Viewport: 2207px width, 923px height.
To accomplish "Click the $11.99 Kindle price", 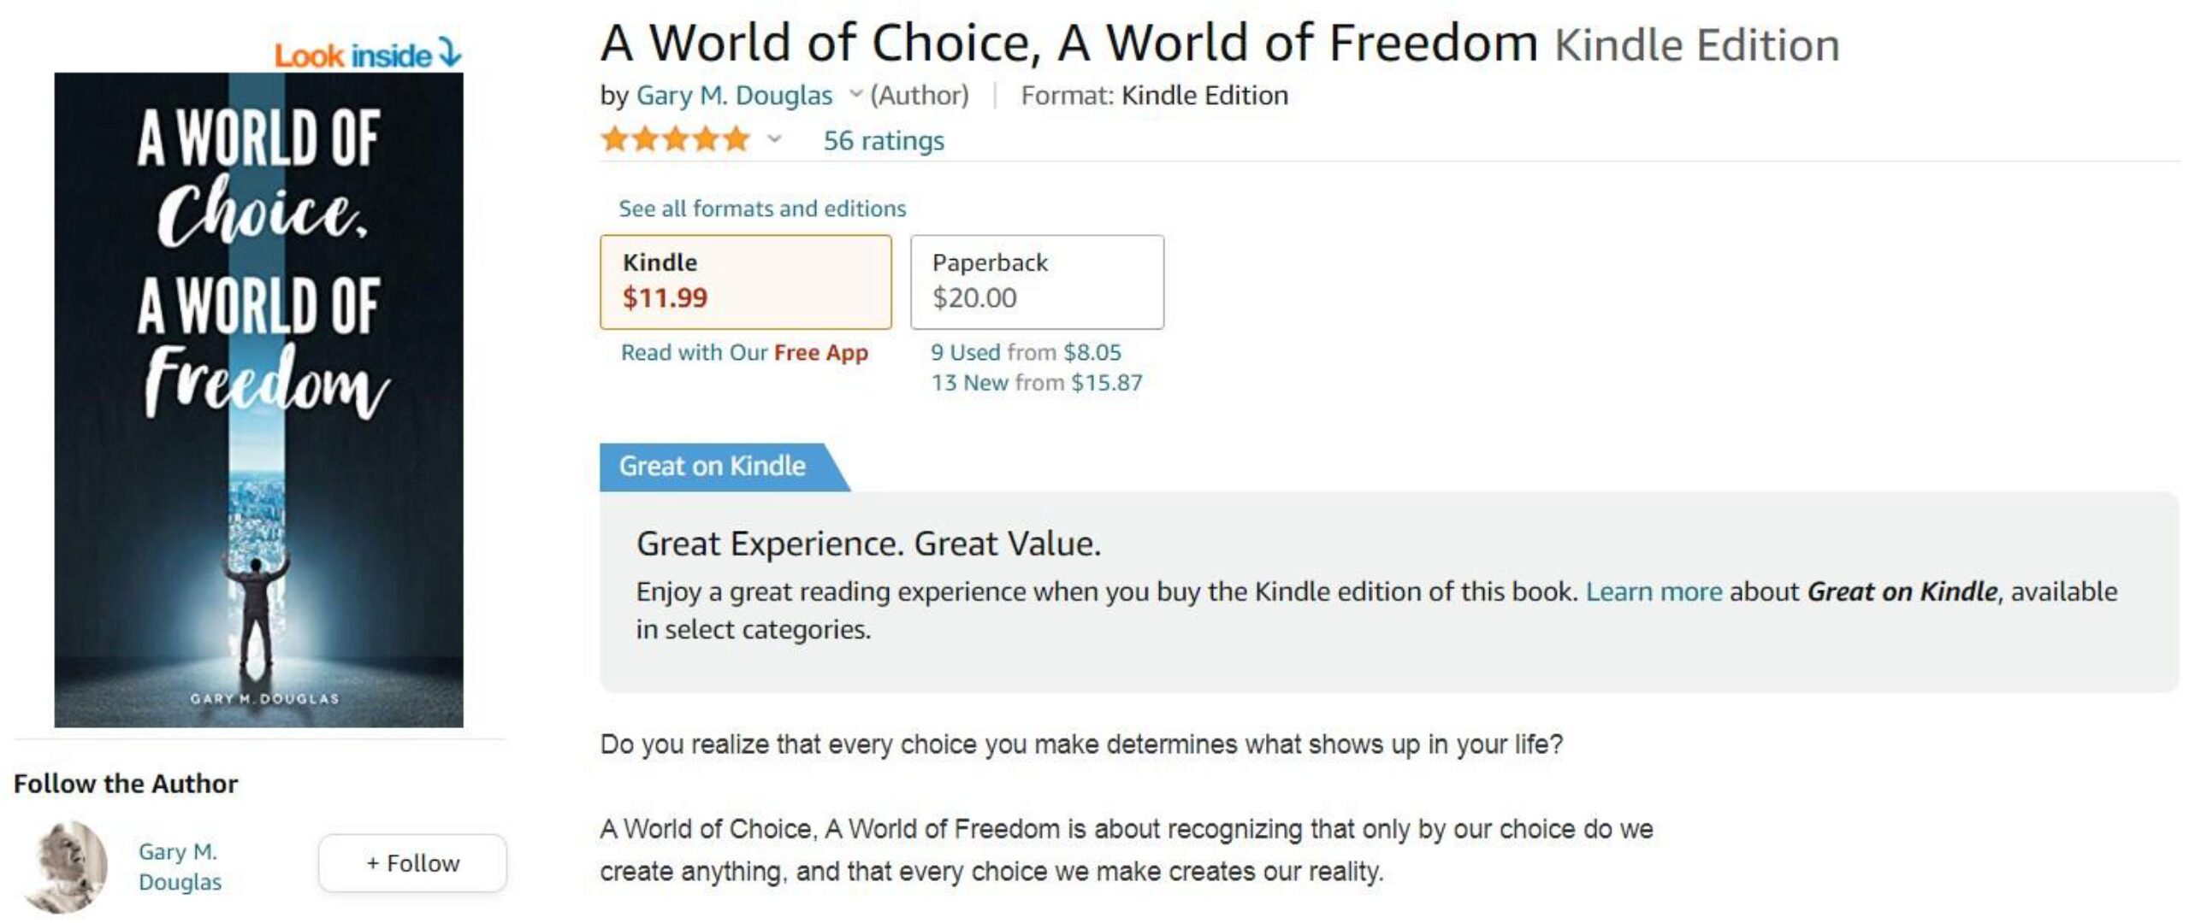I will pos(665,298).
